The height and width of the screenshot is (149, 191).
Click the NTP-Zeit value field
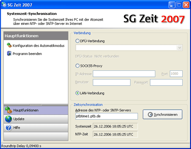click(115, 134)
